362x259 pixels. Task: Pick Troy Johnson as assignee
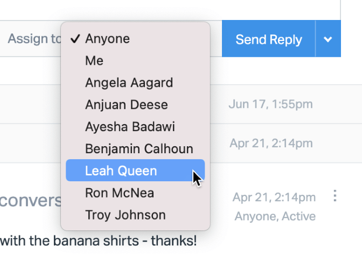click(125, 215)
